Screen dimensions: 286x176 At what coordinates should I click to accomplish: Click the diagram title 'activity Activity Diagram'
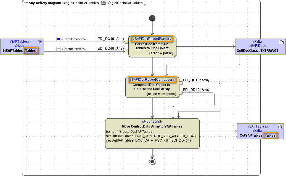pyautogui.click(x=42, y=3)
